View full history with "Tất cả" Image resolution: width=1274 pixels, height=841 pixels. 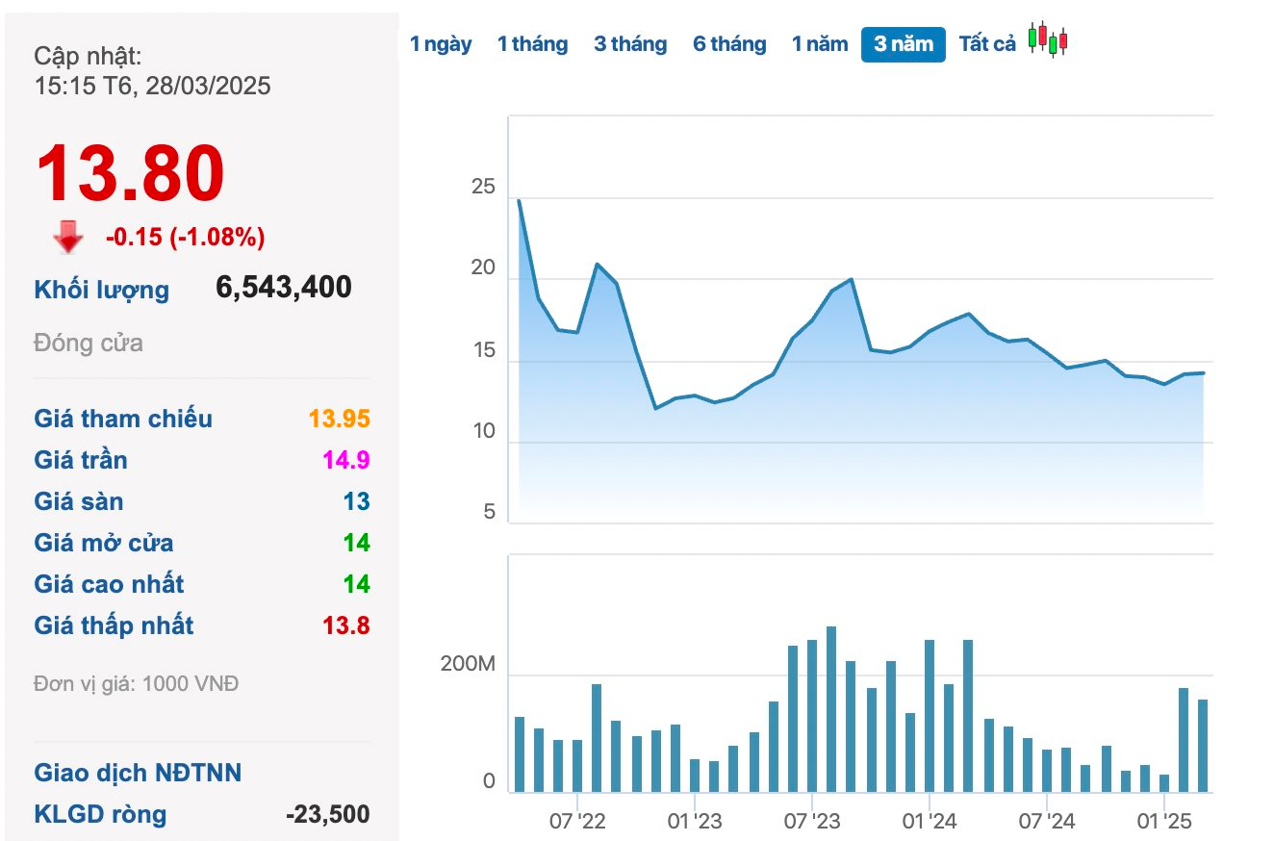pos(987,44)
